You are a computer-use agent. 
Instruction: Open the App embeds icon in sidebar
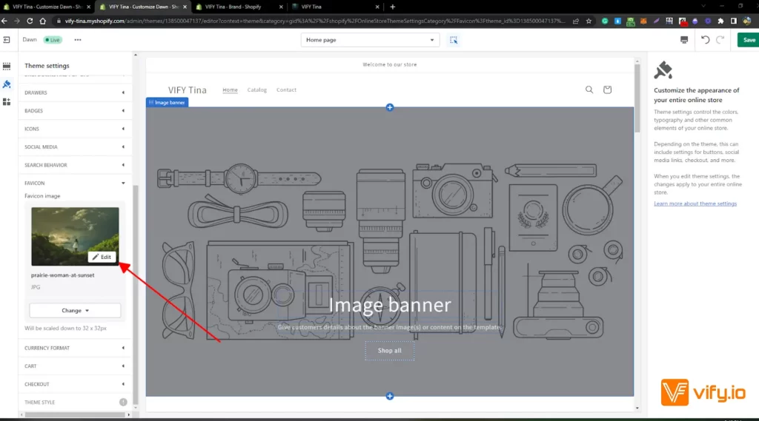tap(7, 101)
